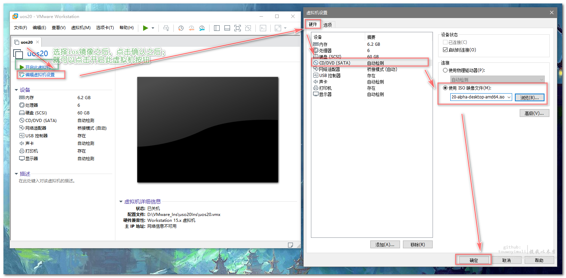Click the take snapshot clock icon
This screenshot has width=566, height=278.
point(181,28)
